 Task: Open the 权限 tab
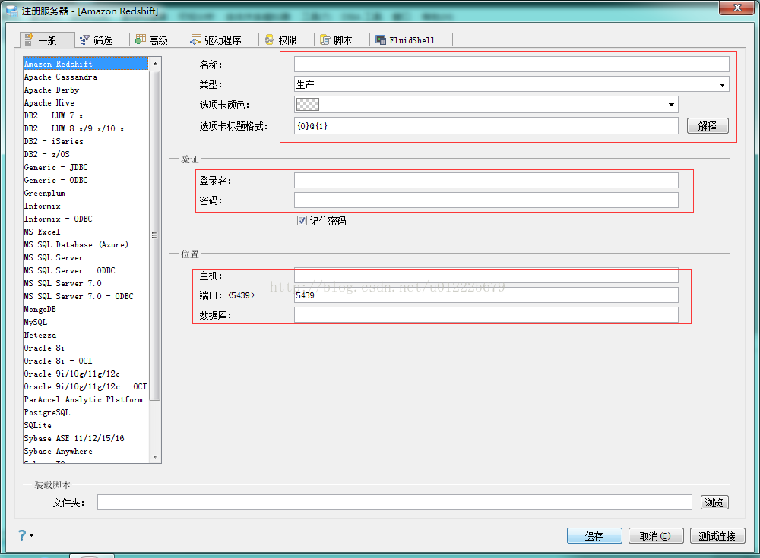pos(287,40)
